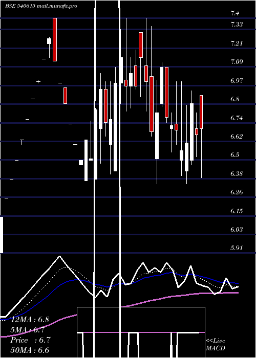Click the 'Price : 6.7' legend text
This screenshot has height=358, width=256.
click(x=30, y=340)
